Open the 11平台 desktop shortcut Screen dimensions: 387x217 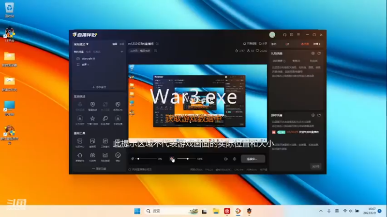pyautogui.click(x=9, y=34)
